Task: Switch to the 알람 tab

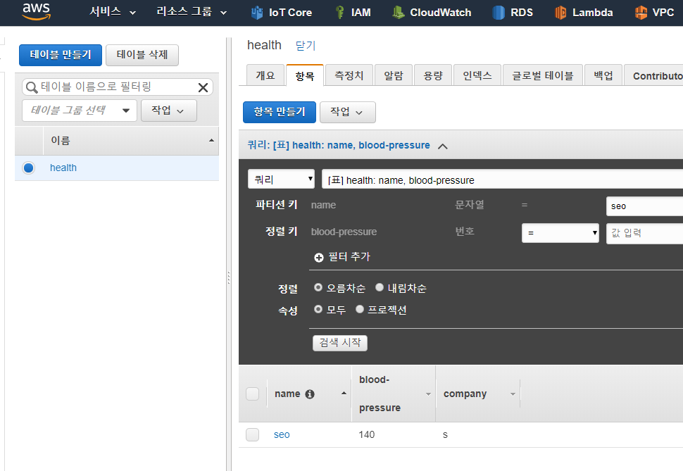Action: click(394, 75)
